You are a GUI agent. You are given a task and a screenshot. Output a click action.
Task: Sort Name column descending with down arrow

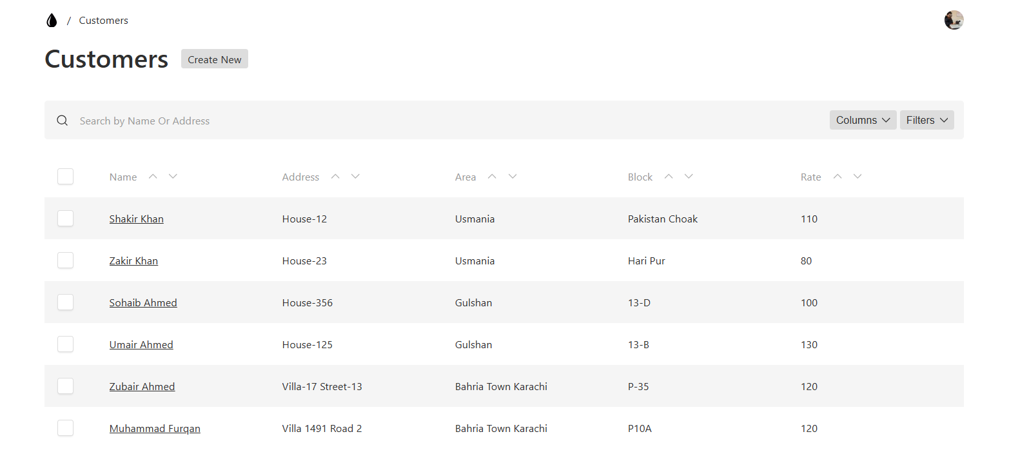coord(173,177)
